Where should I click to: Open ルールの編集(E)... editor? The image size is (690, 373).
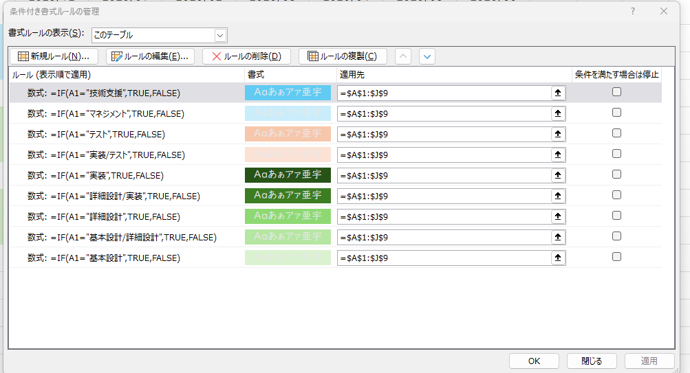click(x=150, y=56)
